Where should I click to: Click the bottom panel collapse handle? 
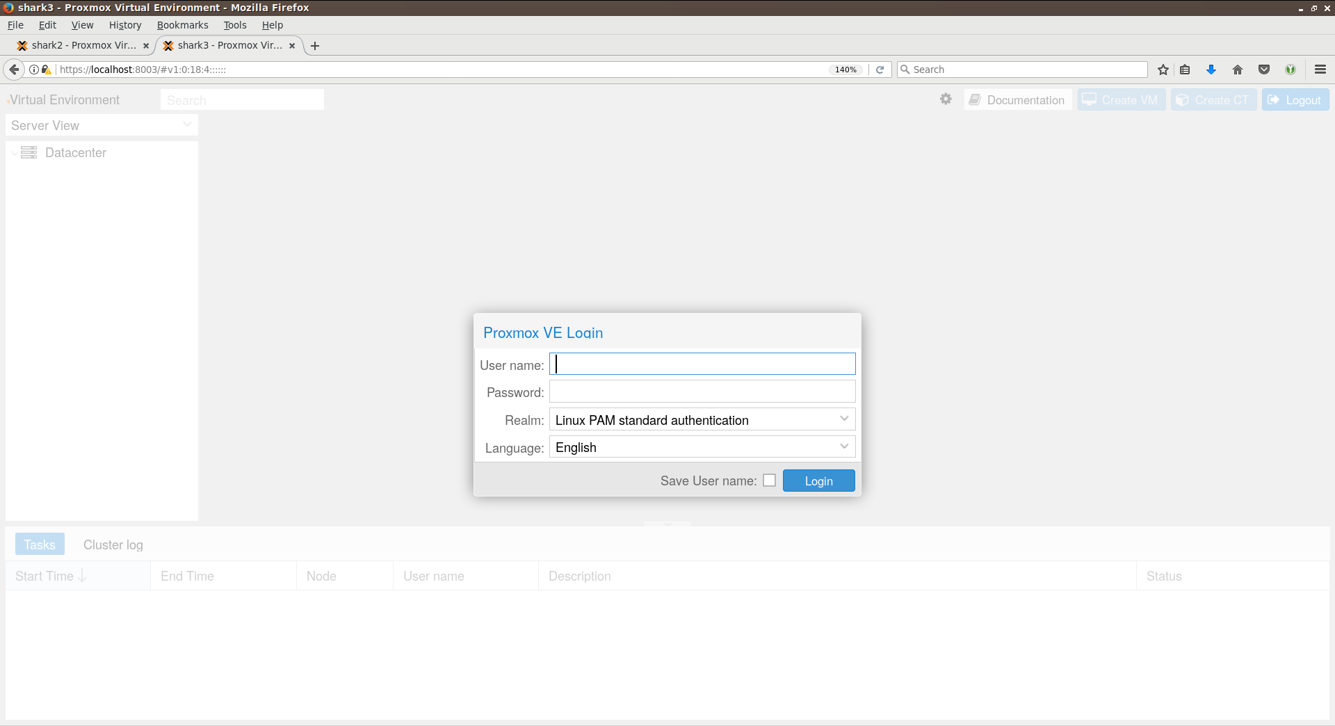(667, 524)
